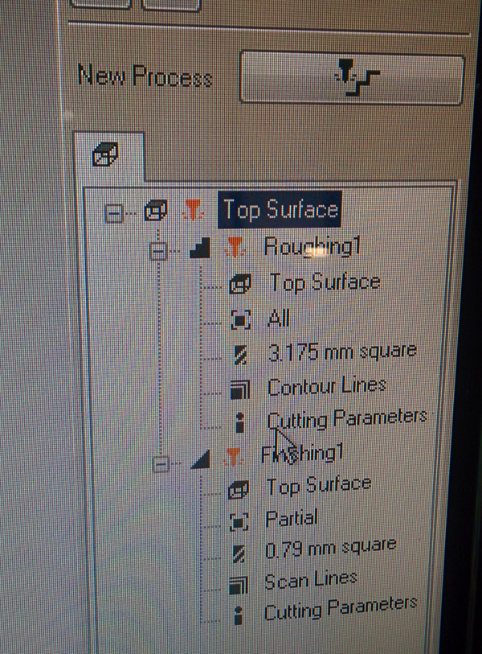
Task: Select the All cutting area entry
Action: coord(278,319)
